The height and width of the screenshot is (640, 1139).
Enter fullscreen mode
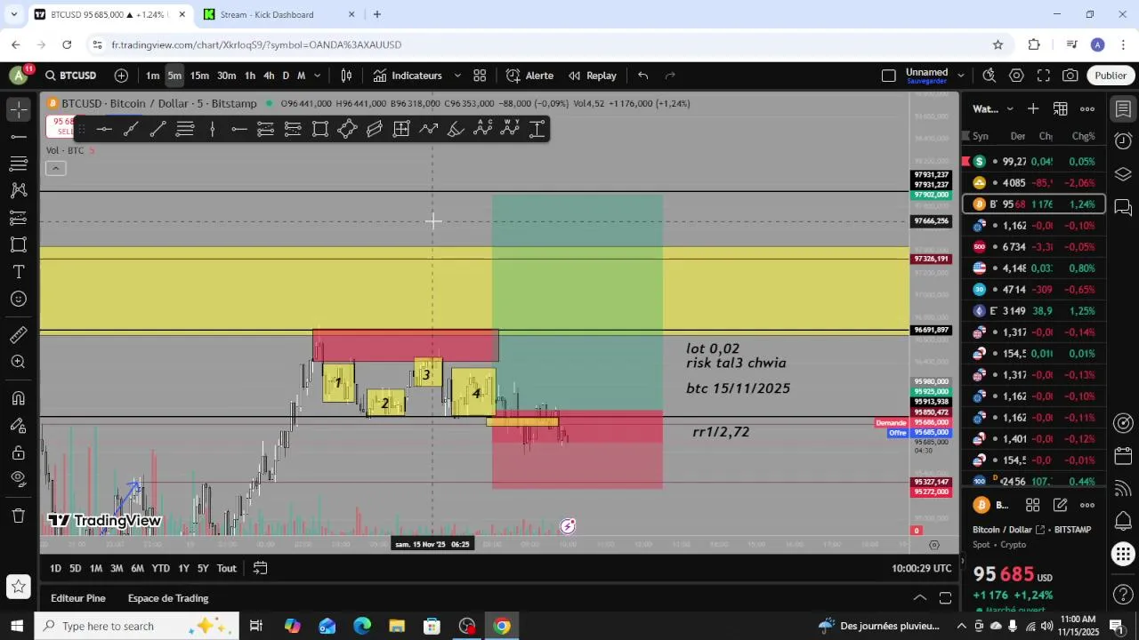point(1044,76)
